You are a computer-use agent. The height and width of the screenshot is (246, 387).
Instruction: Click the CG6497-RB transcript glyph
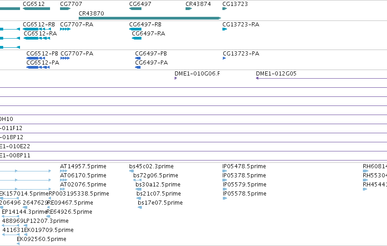(135, 29)
